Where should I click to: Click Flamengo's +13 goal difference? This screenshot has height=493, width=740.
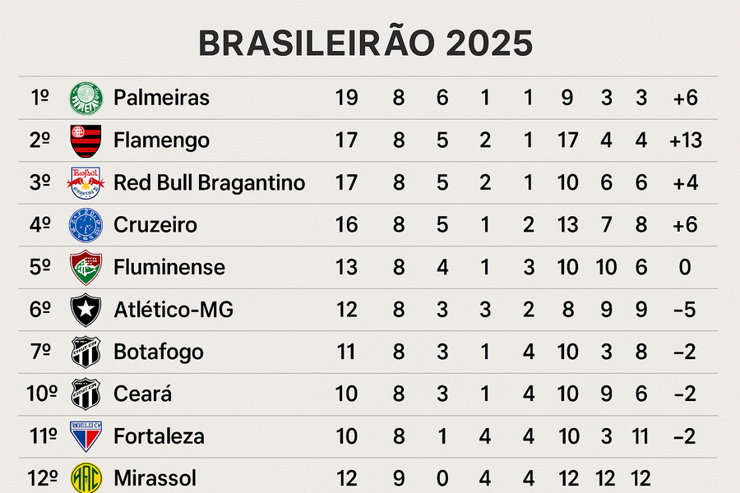click(686, 141)
